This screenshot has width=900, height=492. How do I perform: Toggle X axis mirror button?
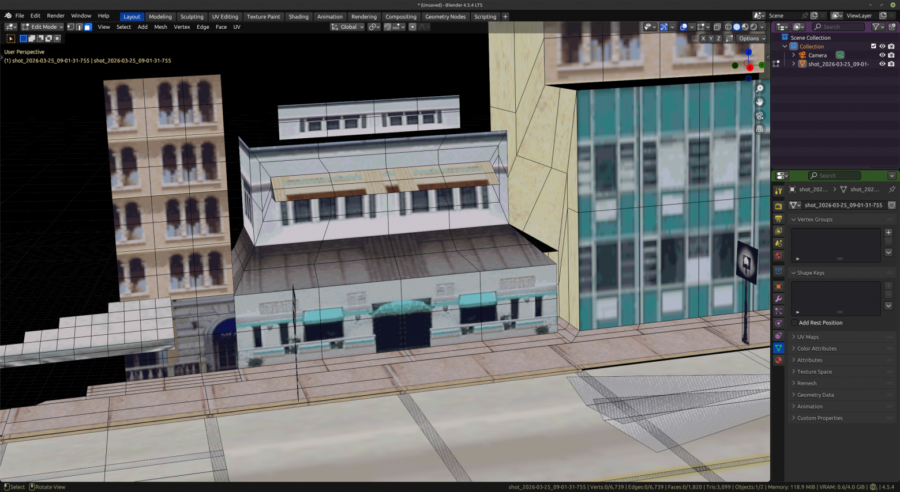703,39
